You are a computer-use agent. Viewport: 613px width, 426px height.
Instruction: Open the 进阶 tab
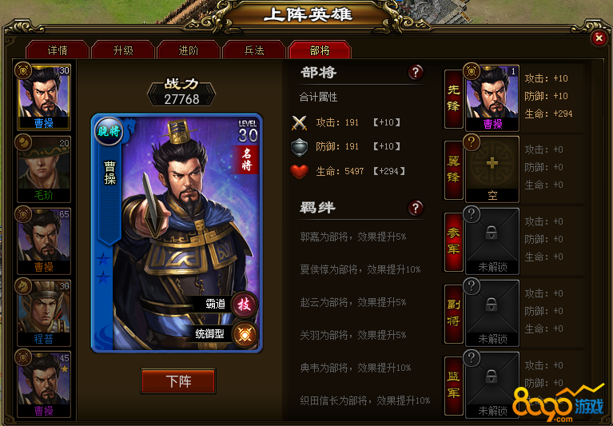[x=189, y=50]
